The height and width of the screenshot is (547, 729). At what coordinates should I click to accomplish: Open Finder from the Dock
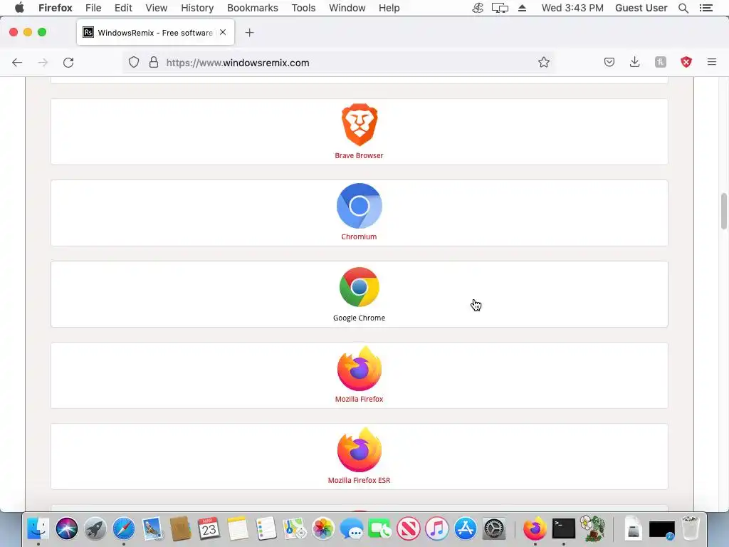(38, 529)
